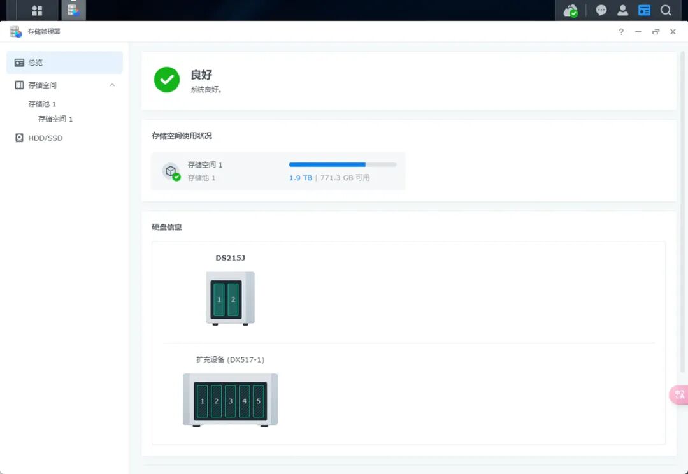Click the 存储管理器 title bar app icon
688x474 pixels.
tap(16, 32)
